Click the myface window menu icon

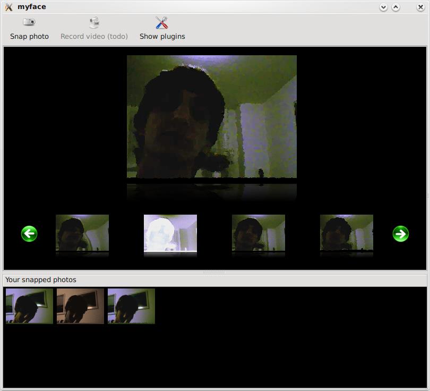[9, 7]
